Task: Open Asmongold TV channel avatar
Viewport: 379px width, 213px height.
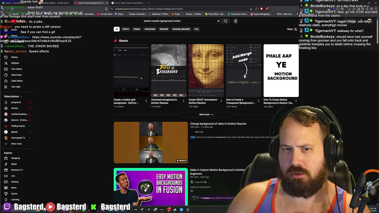Action: (6, 138)
